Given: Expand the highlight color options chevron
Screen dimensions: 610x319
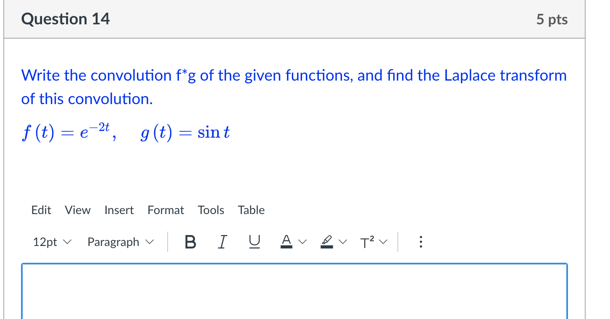Looking at the screenshot, I should pyautogui.click(x=343, y=242).
